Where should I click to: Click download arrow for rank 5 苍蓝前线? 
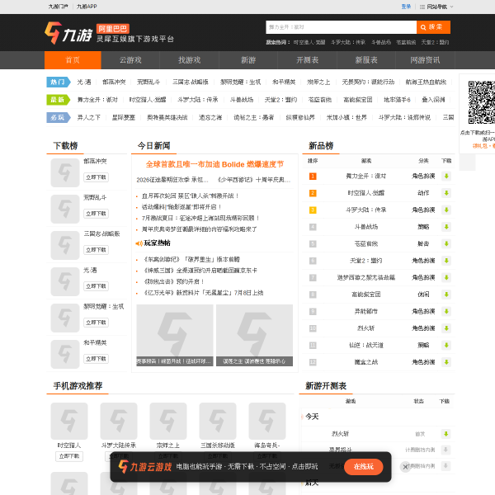coord(446,243)
